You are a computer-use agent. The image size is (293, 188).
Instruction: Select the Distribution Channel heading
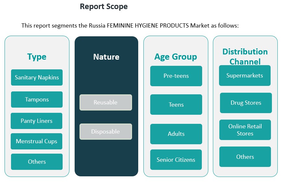245,56
